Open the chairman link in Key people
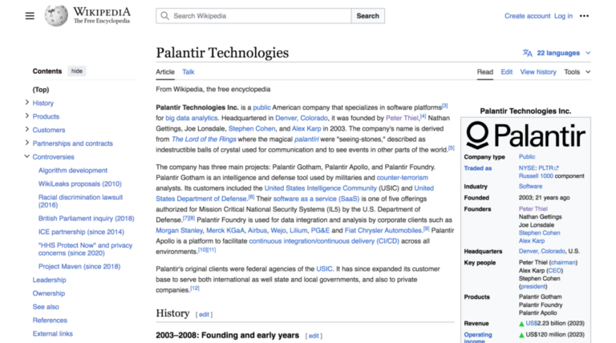 [563, 262]
